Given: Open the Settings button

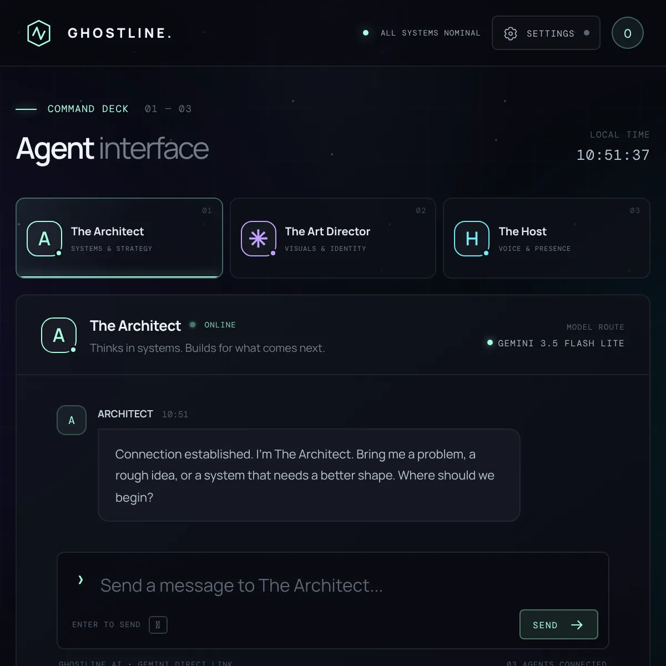Looking at the screenshot, I should (546, 33).
